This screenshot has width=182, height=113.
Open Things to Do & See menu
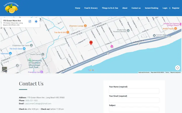[x=110, y=8]
